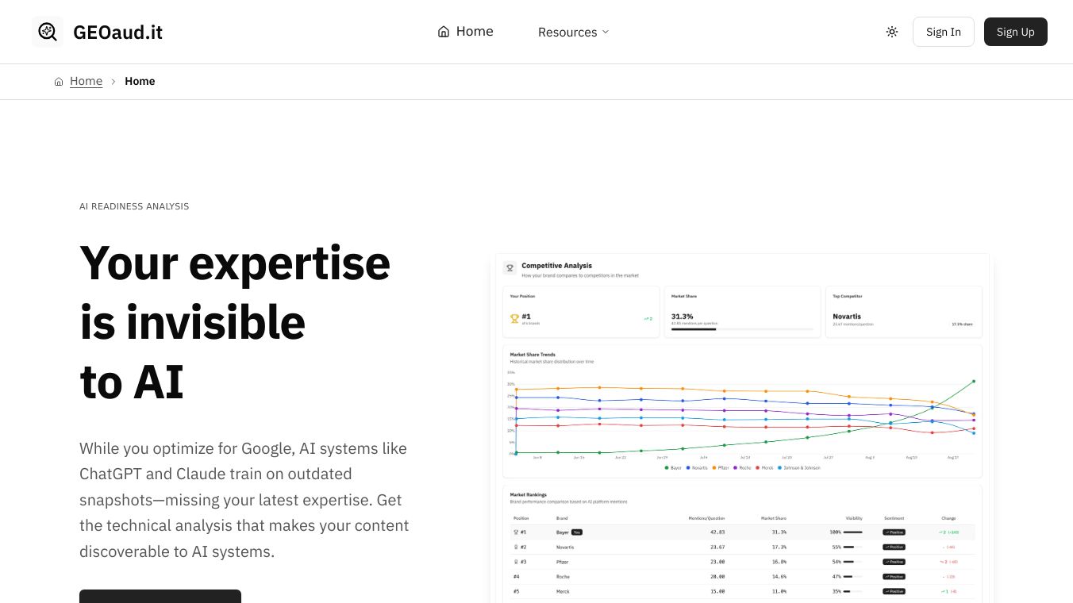Click the Home link in breadcrumb
The image size is (1073, 603).
86,82
